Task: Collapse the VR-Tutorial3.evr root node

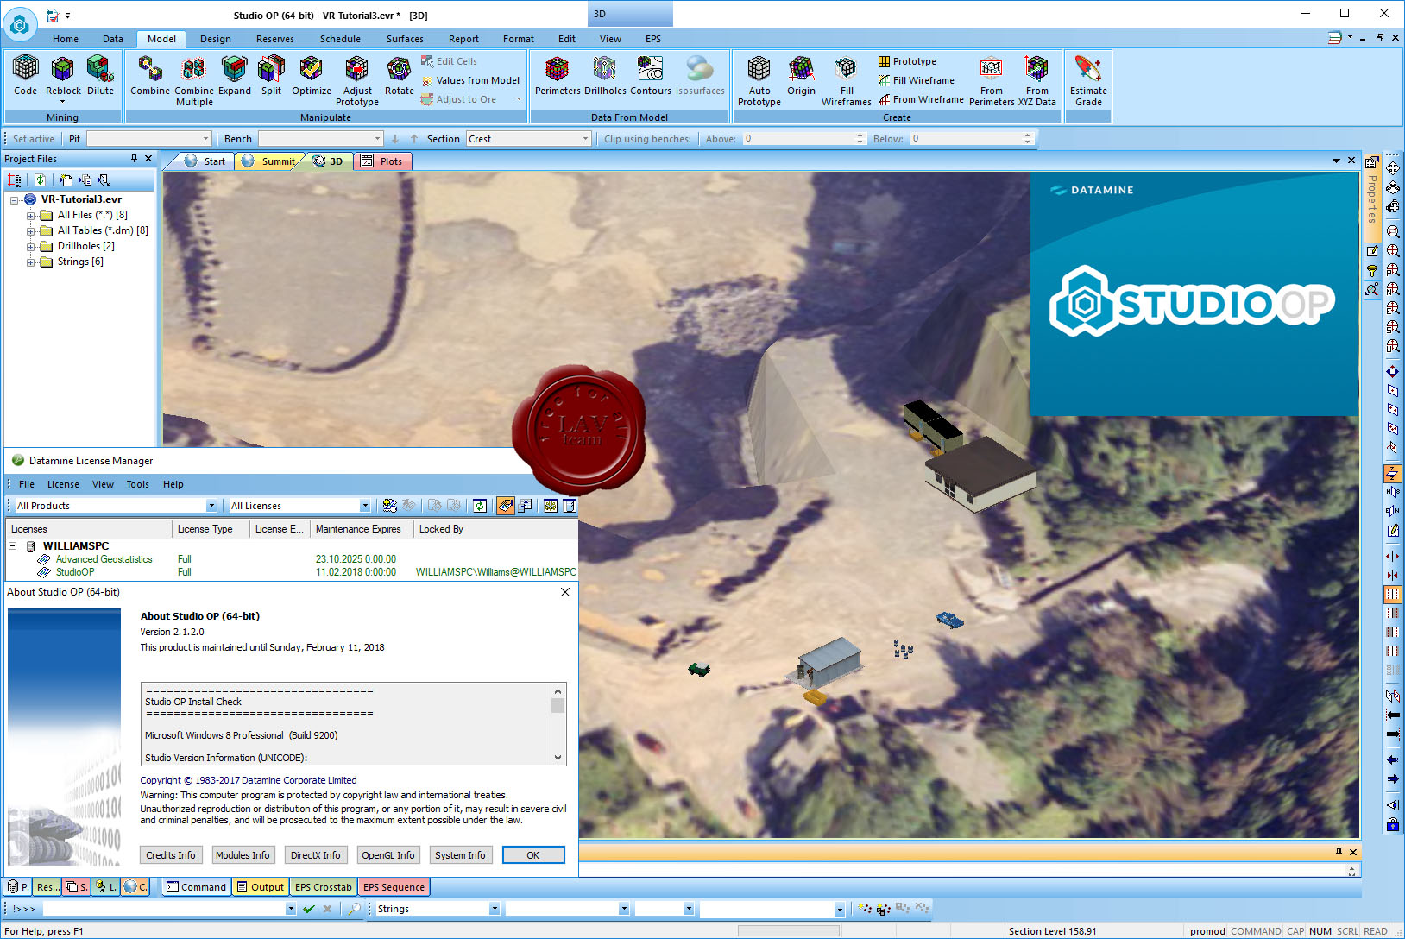Action: tap(15, 199)
